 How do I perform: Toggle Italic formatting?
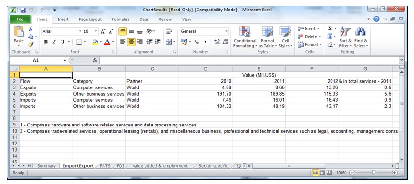tap(54, 42)
